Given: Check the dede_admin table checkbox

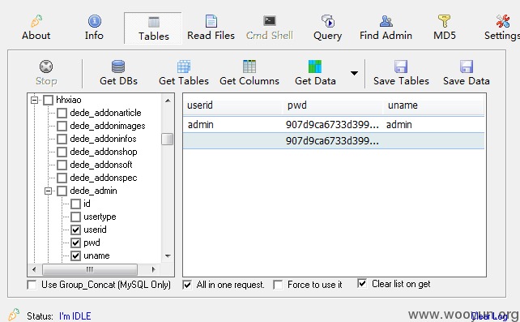Looking at the screenshot, I should [62, 191].
